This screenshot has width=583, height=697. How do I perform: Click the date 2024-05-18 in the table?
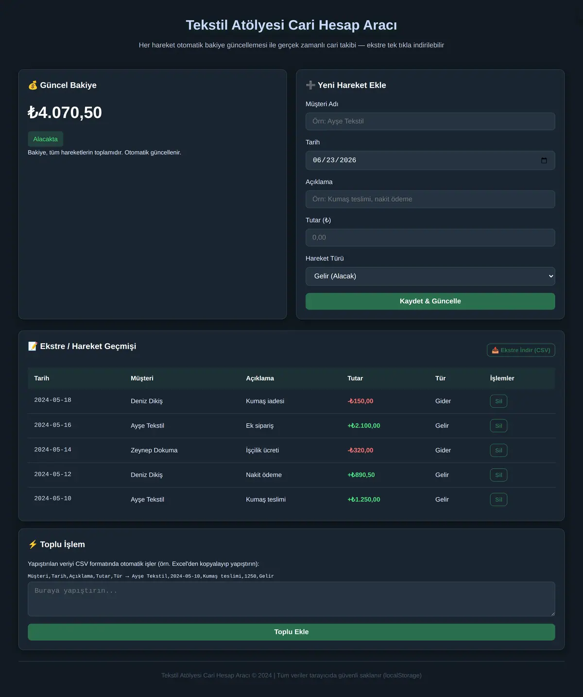[x=52, y=401]
